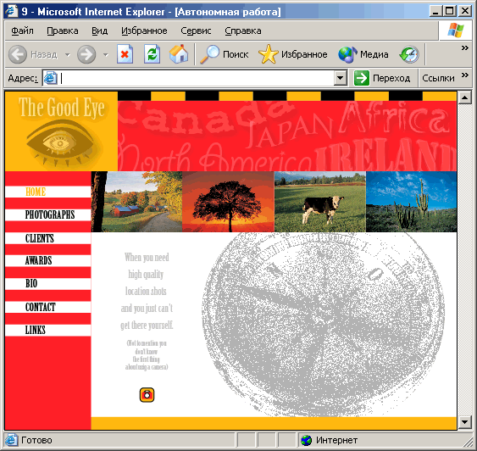Click the Windows flag logo
Screen dimensions: 477x451
click(456, 31)
